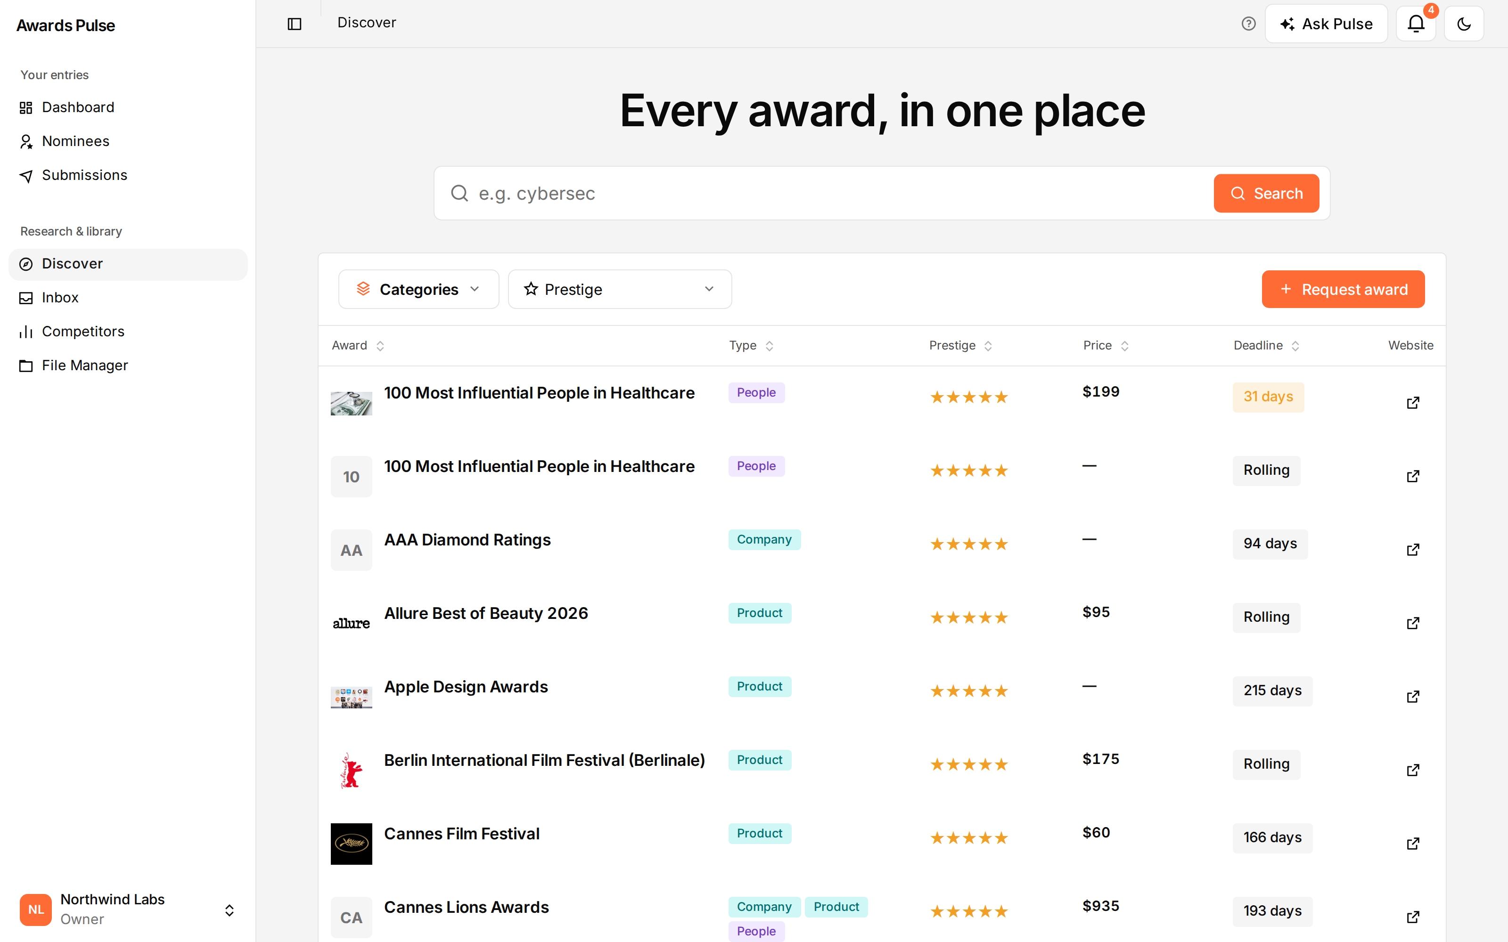Open notifications bell with badge
1508x942 pixels.
(1416, 24)
